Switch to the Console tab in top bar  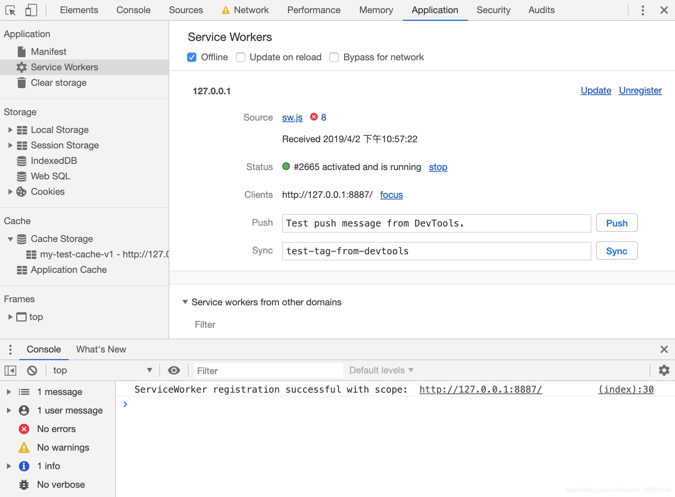click(x=133, y=10)
